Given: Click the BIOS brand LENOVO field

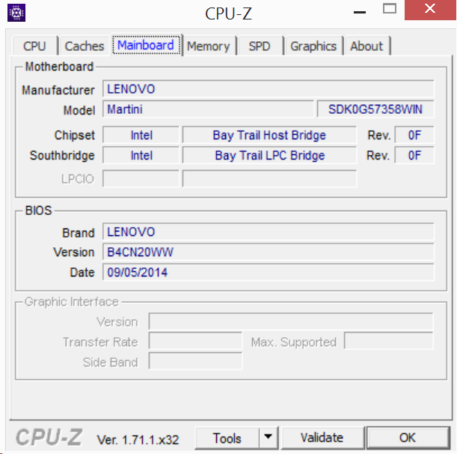Looking at the screenshot, I should [x=268, y=231].
